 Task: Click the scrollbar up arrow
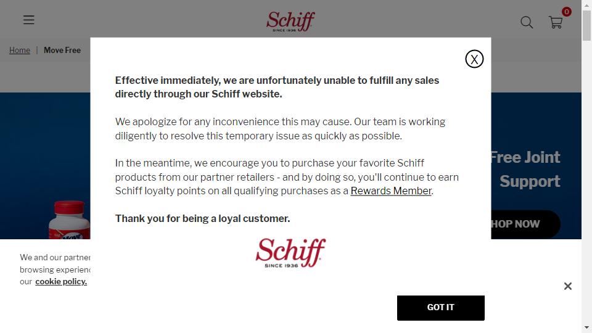coord(586,5)
